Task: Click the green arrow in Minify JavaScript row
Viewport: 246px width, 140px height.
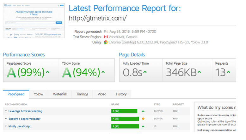Action: click(x=143, y=126)
